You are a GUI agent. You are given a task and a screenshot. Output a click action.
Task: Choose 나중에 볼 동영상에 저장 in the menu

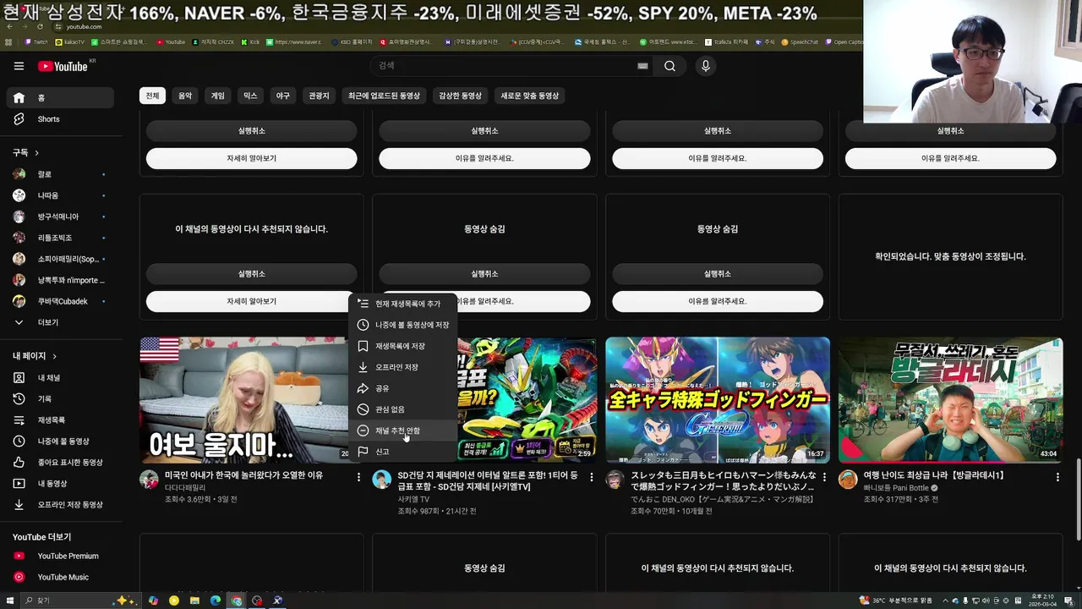pyautogui.click(x=403, y=325)
